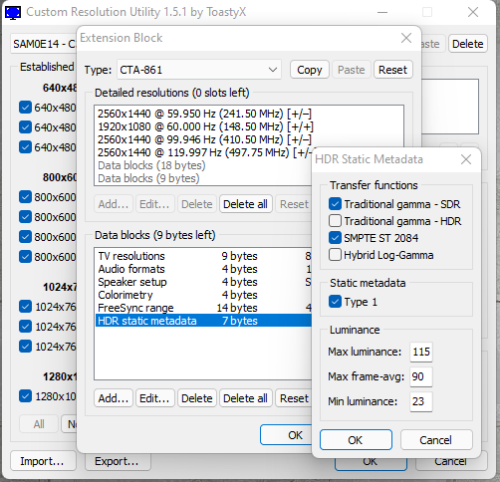Screen dimensions: 500x482
Task: Select Audio formats data block
Action: 203,269
